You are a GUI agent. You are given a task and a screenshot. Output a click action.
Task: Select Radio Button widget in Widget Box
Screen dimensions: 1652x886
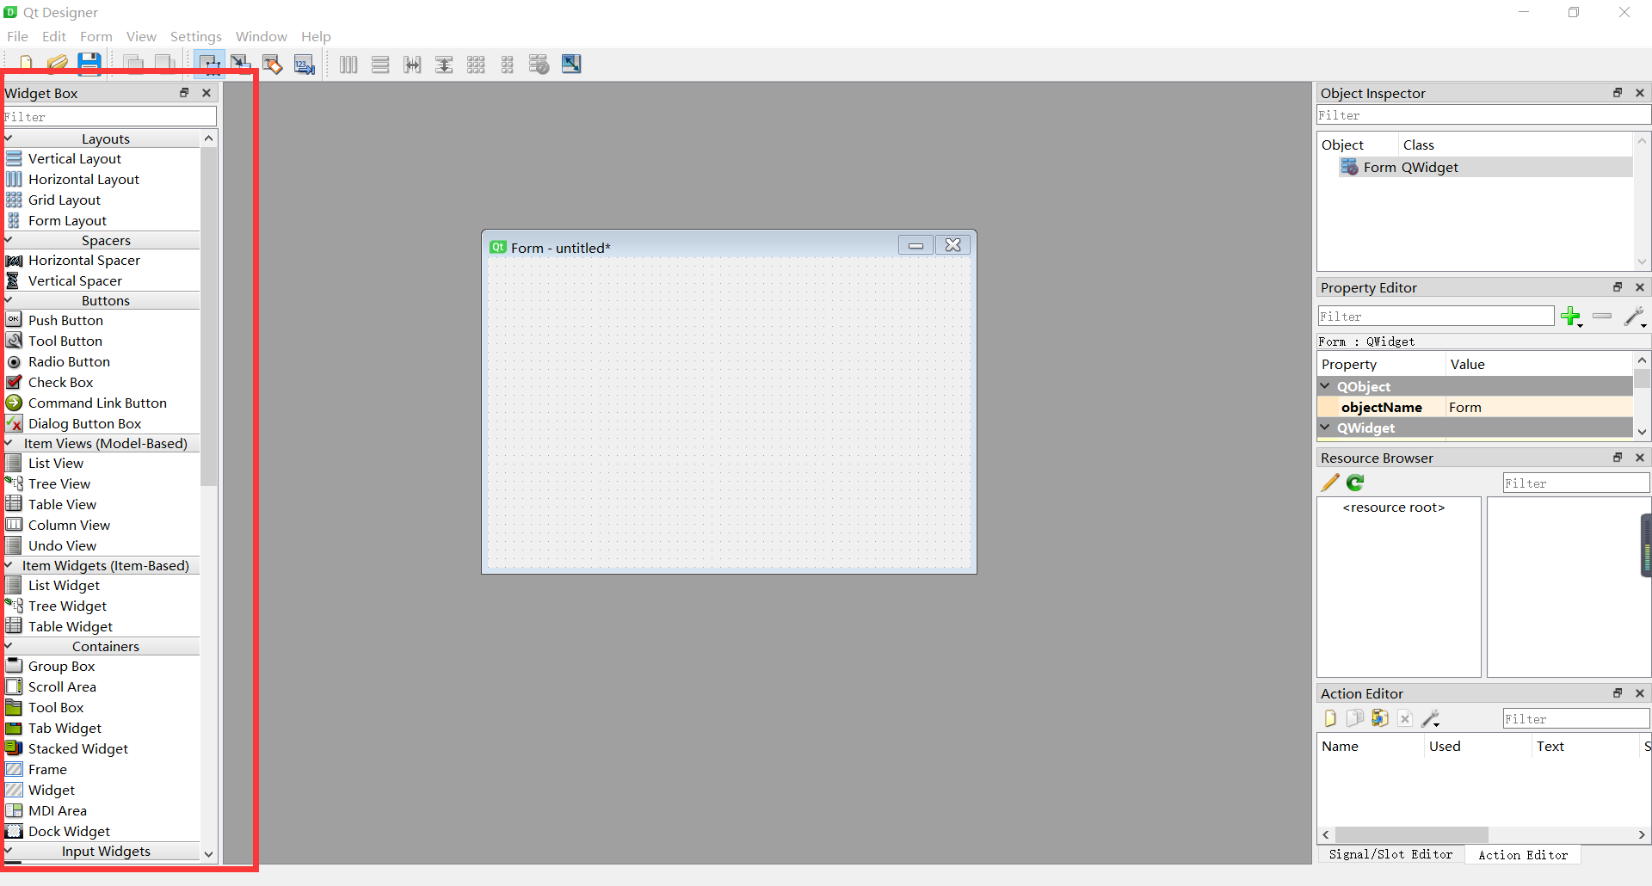pyautogui.click(x=69, y=361)
